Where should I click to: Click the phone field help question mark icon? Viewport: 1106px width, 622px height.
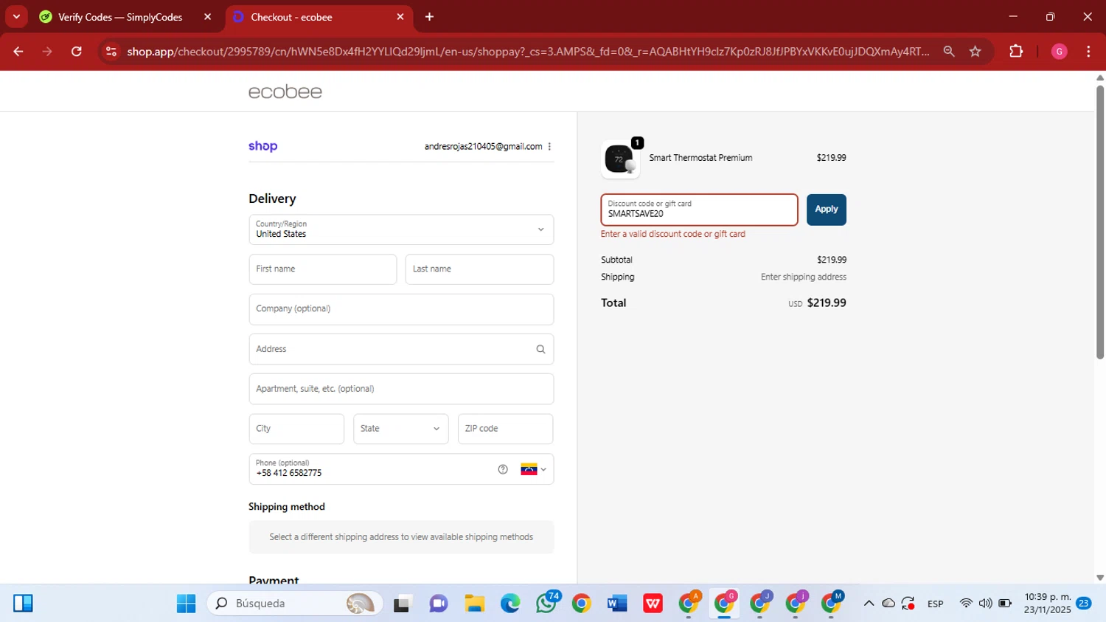(x=503, y=469)
